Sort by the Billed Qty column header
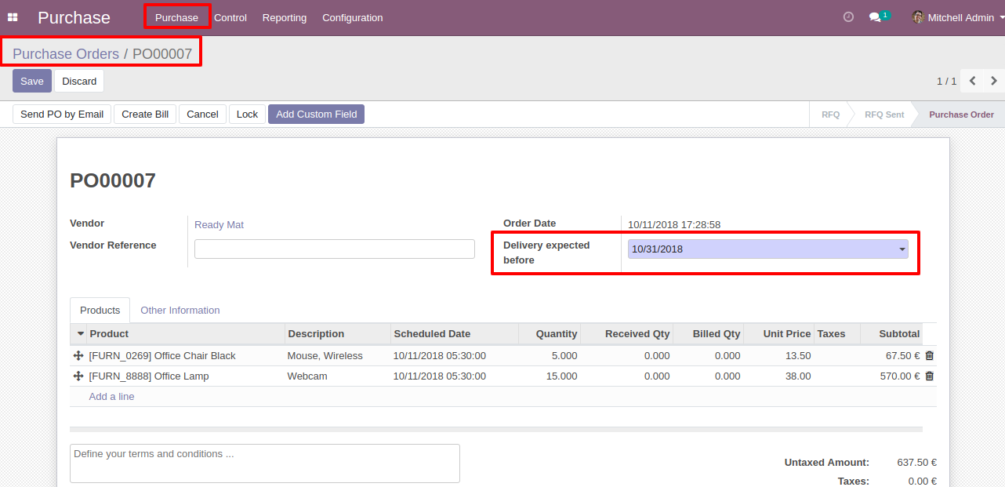The width and height of the screenshot is (1005, 487). [709, 334]
